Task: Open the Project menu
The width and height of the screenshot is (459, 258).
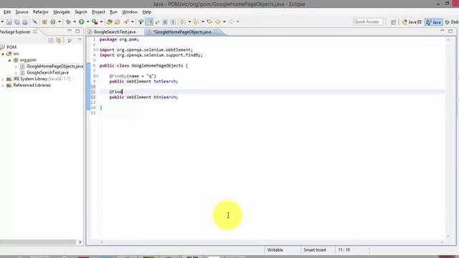Action: pyautogui.click(x=98, y=12)
